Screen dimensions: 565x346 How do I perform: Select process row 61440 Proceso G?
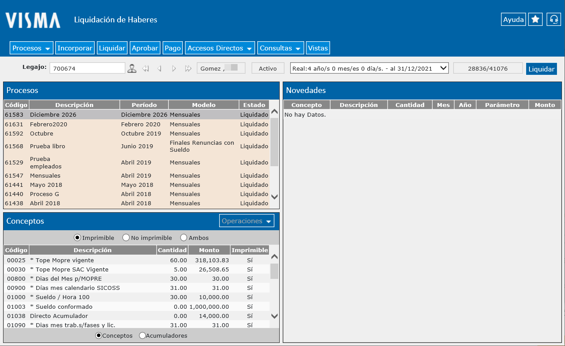(137, 194)
